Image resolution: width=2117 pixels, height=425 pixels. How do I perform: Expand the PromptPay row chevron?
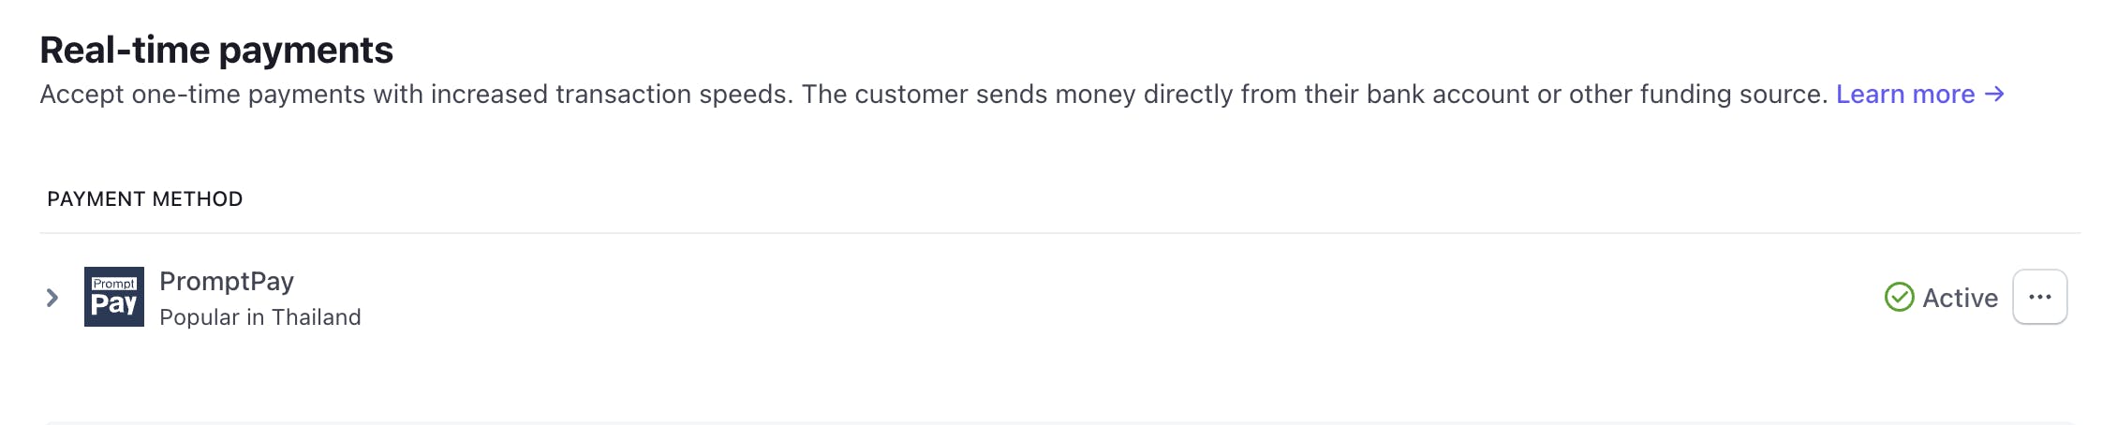click(52, 298)
